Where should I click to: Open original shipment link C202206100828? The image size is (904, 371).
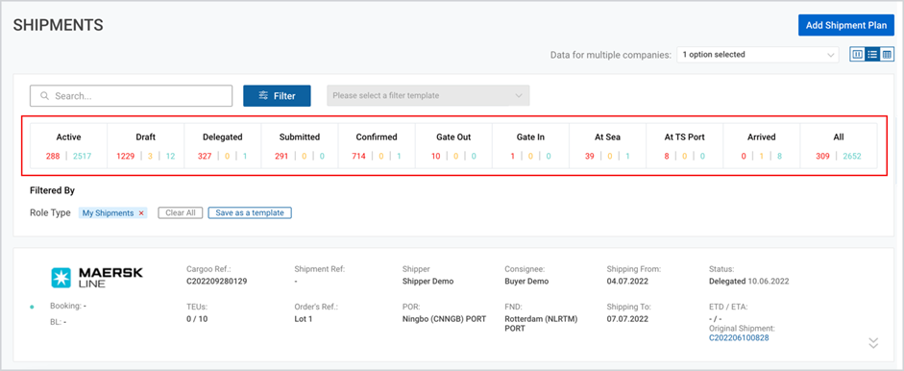click(x=739, y=337)
